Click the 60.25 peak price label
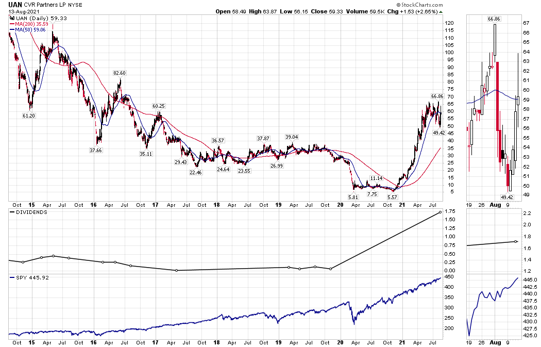This screenshot has width=541, height=347. coord(159,106)
